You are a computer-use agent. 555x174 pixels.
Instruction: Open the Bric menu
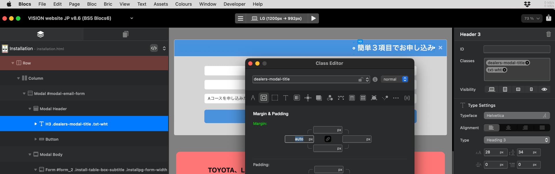click(108, 4)
